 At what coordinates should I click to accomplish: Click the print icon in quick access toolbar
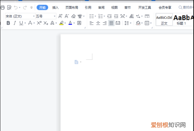click(3, 7)
